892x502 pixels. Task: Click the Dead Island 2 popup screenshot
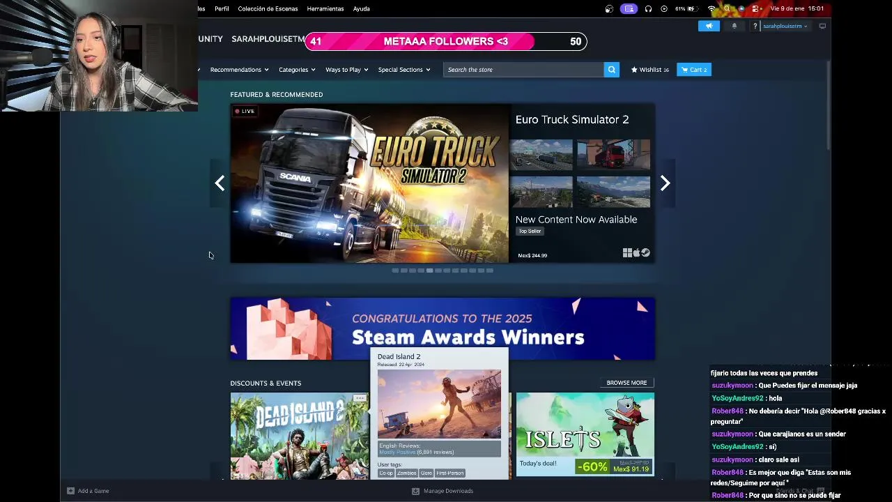point(439,404)
